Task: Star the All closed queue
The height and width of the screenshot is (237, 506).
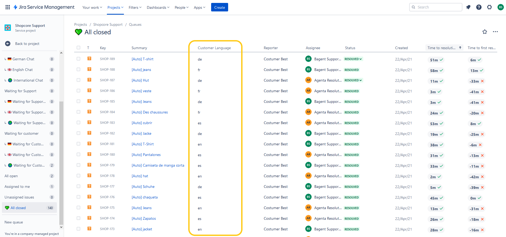Action: (x=485, y=32)
